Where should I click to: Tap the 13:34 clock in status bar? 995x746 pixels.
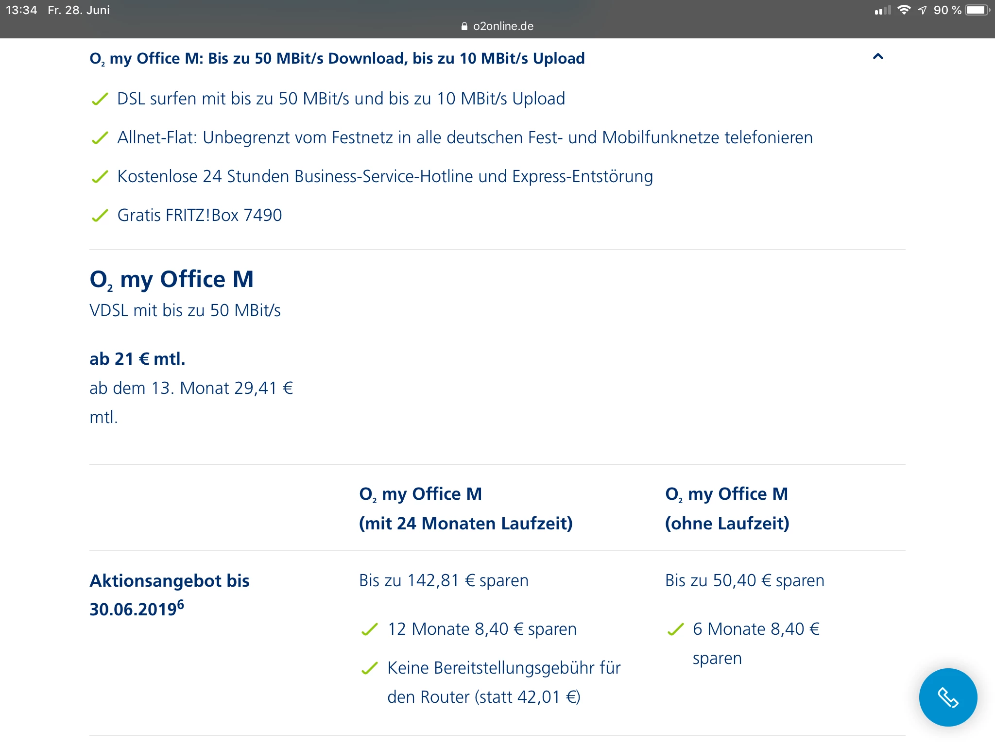pyautogui.click(x=21, y=10)
